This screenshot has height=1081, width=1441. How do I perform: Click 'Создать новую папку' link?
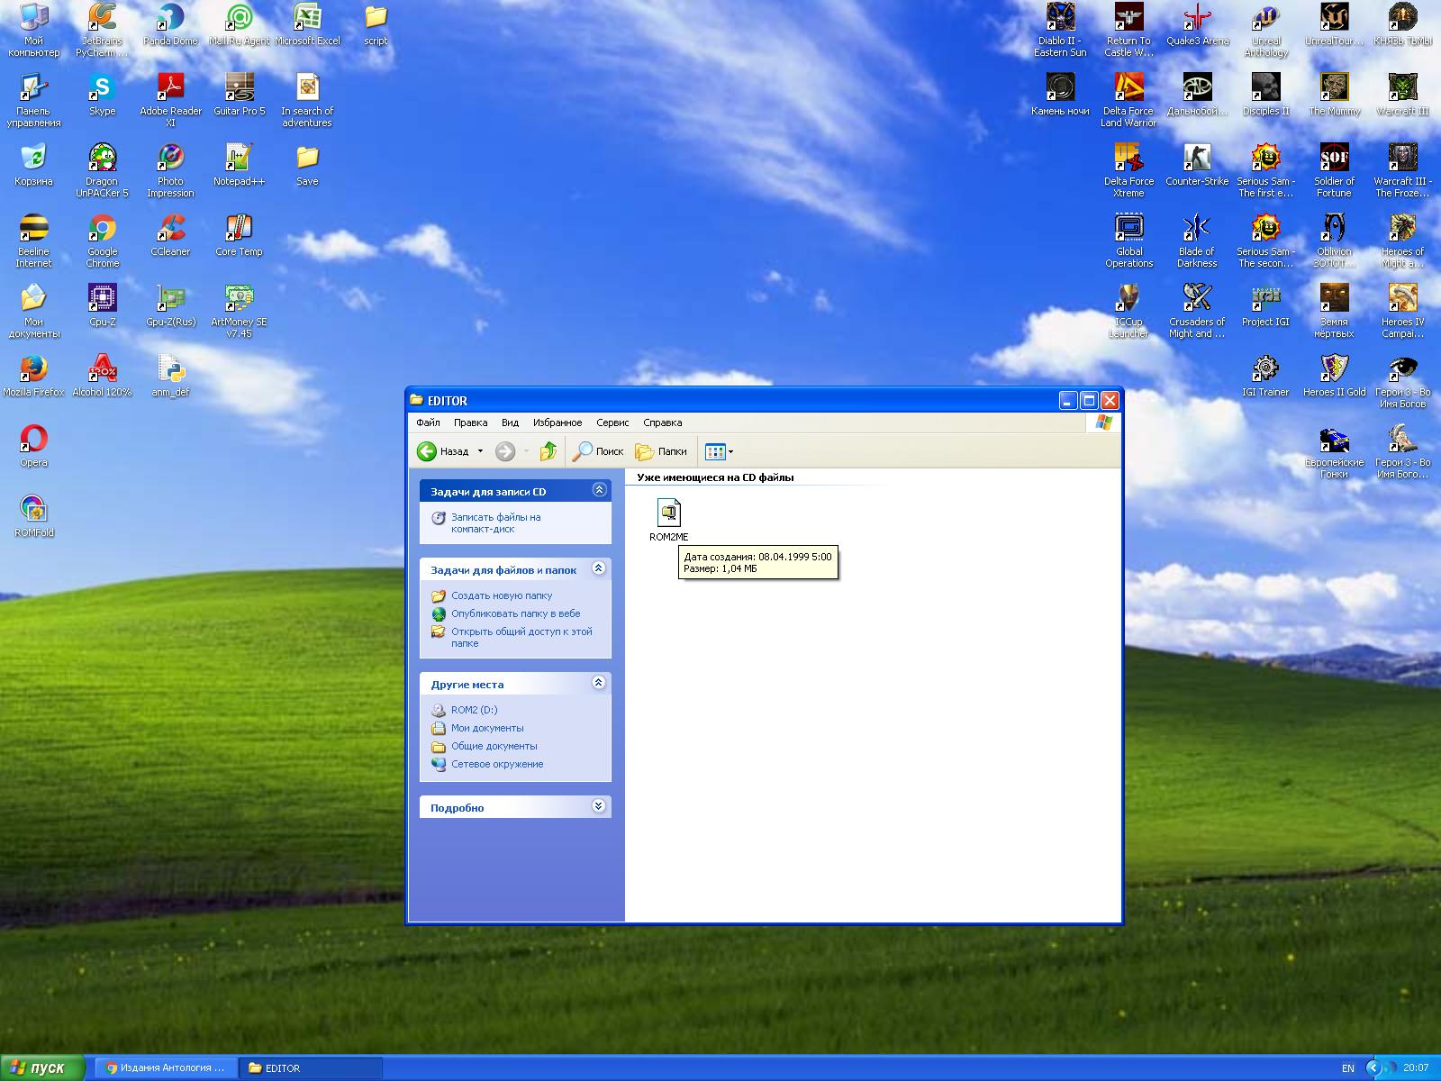click(501, 595)
